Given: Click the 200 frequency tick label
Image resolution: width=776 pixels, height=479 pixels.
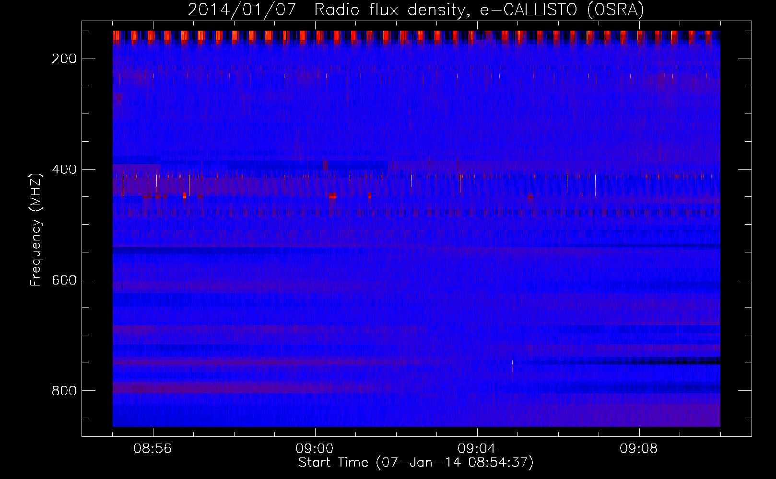Looking at the screenshot, I should (64, 58).
